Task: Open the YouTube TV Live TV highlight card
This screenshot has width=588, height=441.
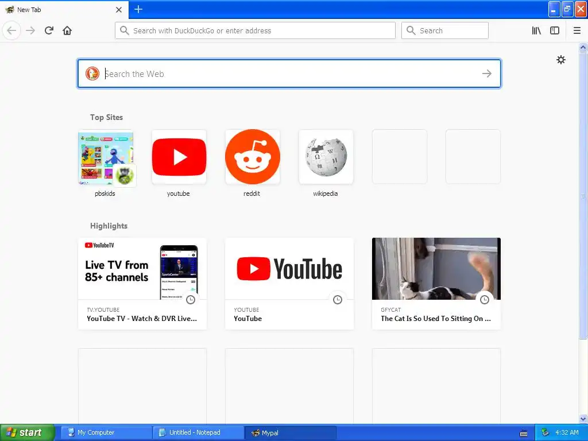Action: coord(142,284)
